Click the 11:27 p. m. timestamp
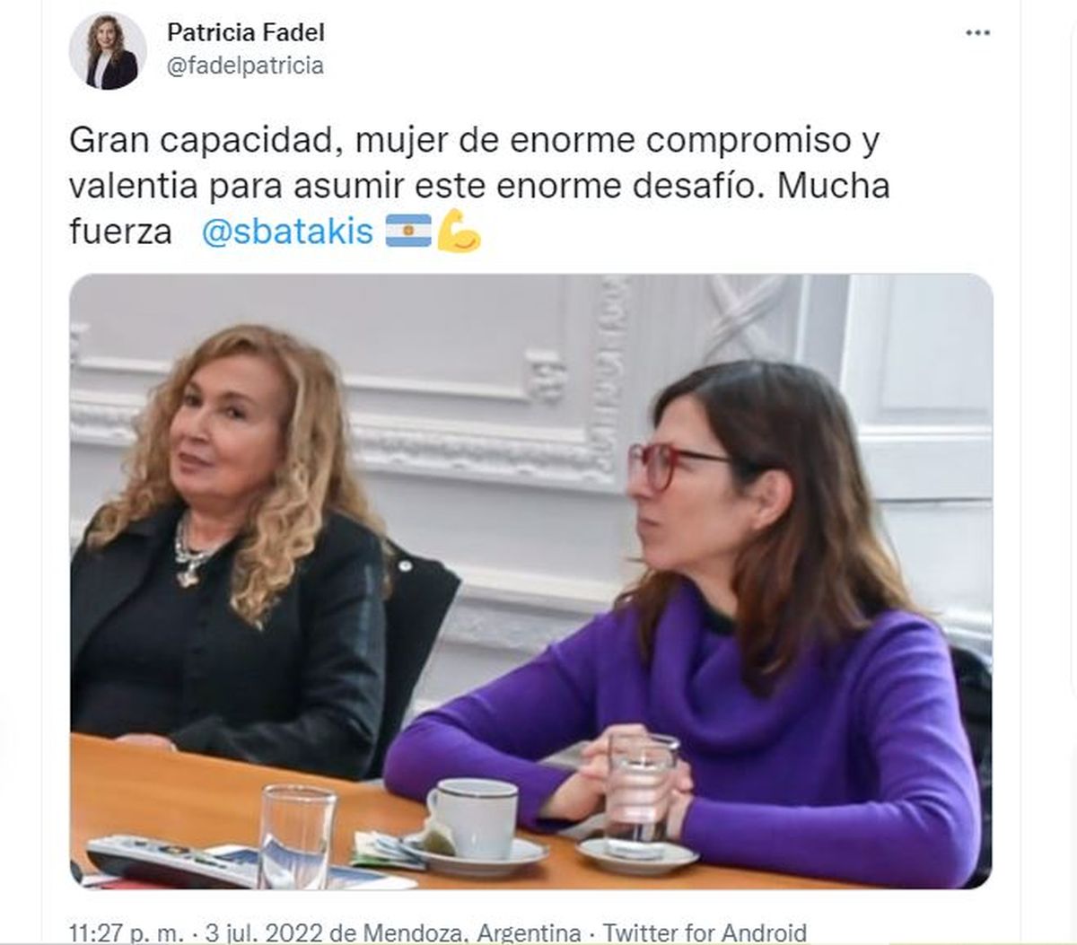1077x945 pixels. (127, 932)
